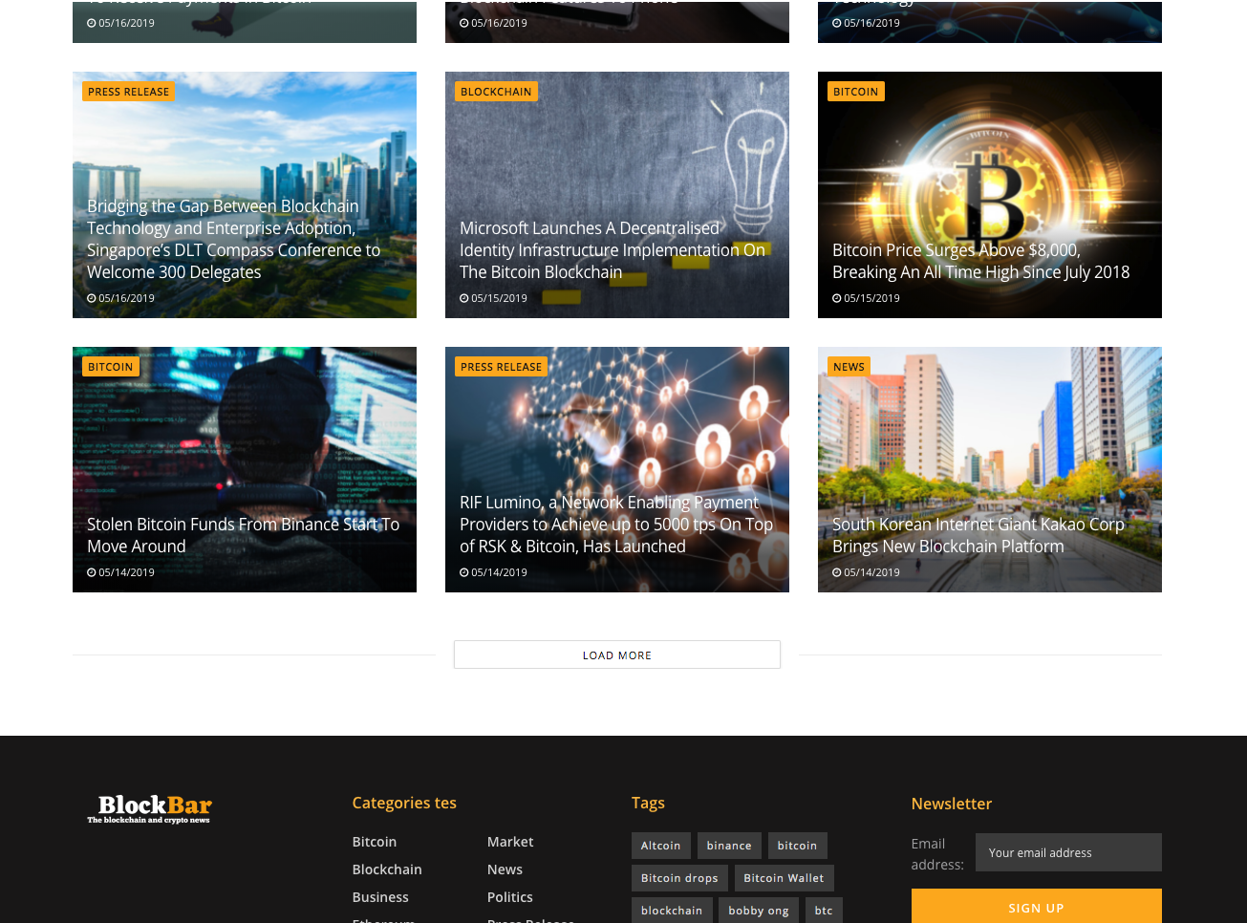The image size is (1247, 923).
Task: Open the Press Release badge on the RIF Lumino article
Action: pyautogui.click(x=502, y=367)
